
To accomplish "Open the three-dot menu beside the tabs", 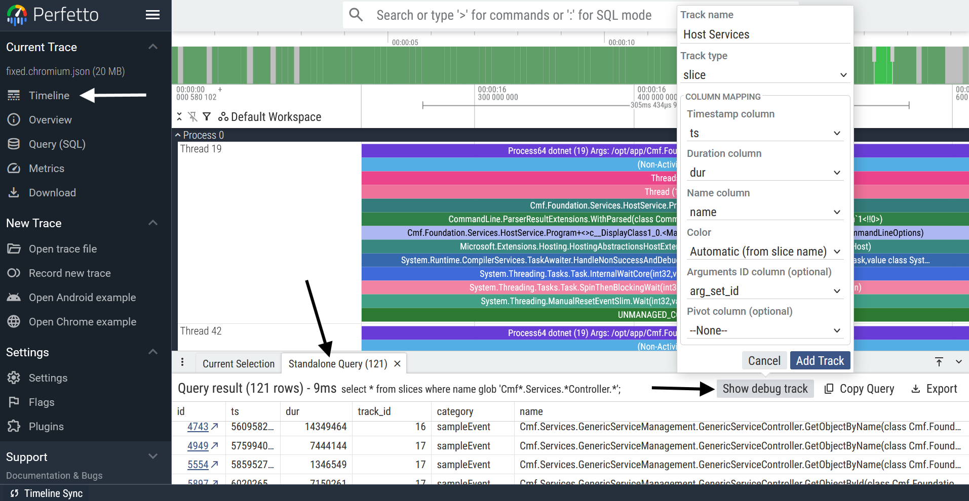I will click(x=182, y=362).
